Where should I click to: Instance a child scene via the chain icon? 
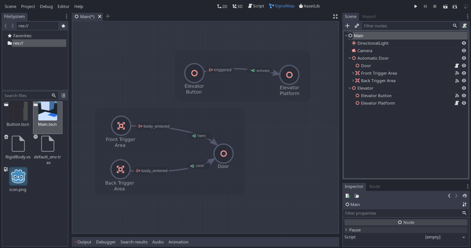pyautogui.click(x=356, y=26)
